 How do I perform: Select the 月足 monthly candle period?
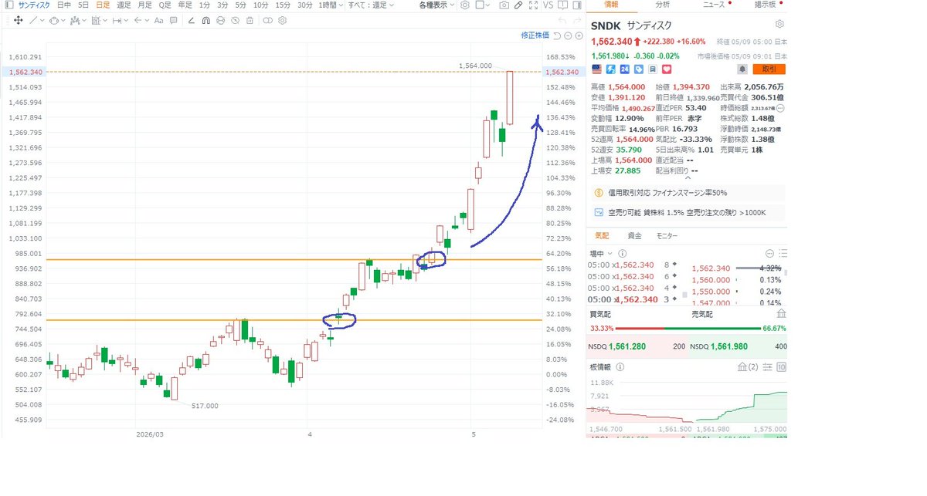pyautogui.click(x=144, y=5)
